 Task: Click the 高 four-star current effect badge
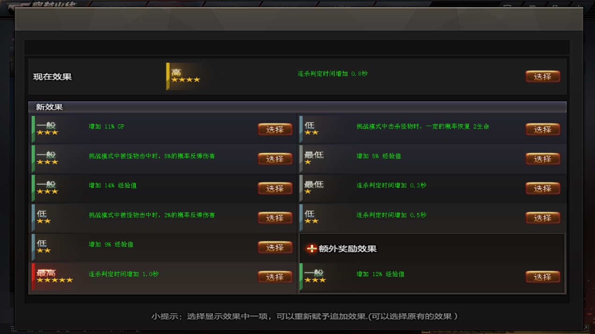(185, 76)
